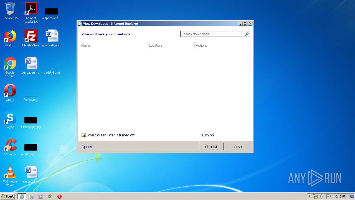Click the Internet Explorer taskbar icon
This screenshot has height=200, width=355.
click(22, 196)
